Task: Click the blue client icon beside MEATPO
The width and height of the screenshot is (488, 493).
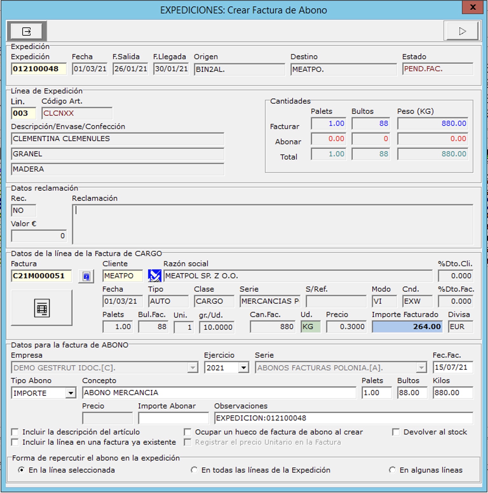Action: tap(155, 276)
